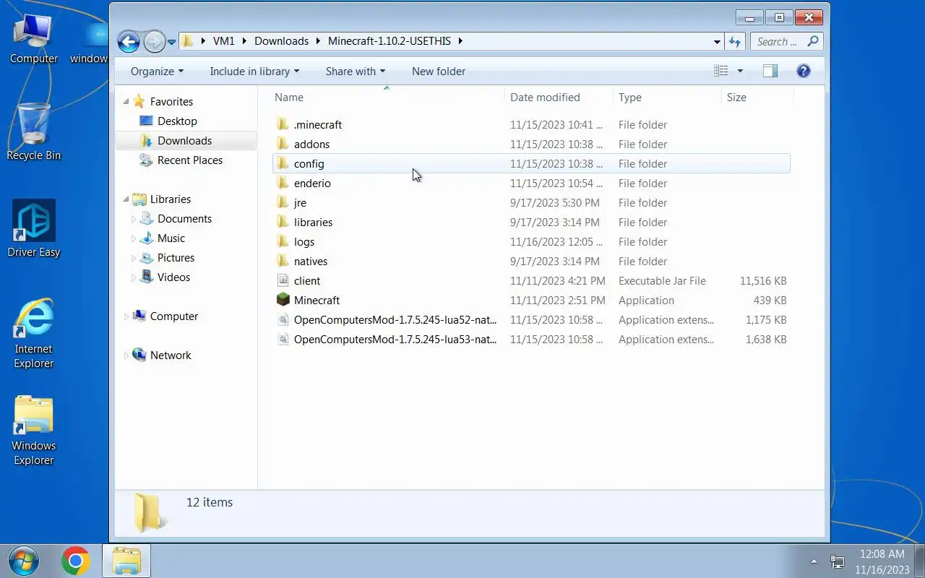Click the Chrome icon on taskbar

coord(75,561)
